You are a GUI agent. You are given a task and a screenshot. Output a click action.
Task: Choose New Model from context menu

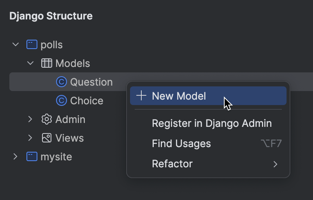click(179, 96)
